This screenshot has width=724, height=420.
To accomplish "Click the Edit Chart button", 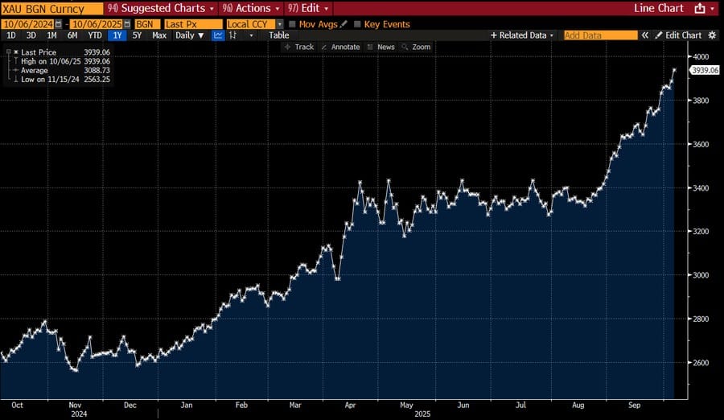I will [x=678, y=35].
